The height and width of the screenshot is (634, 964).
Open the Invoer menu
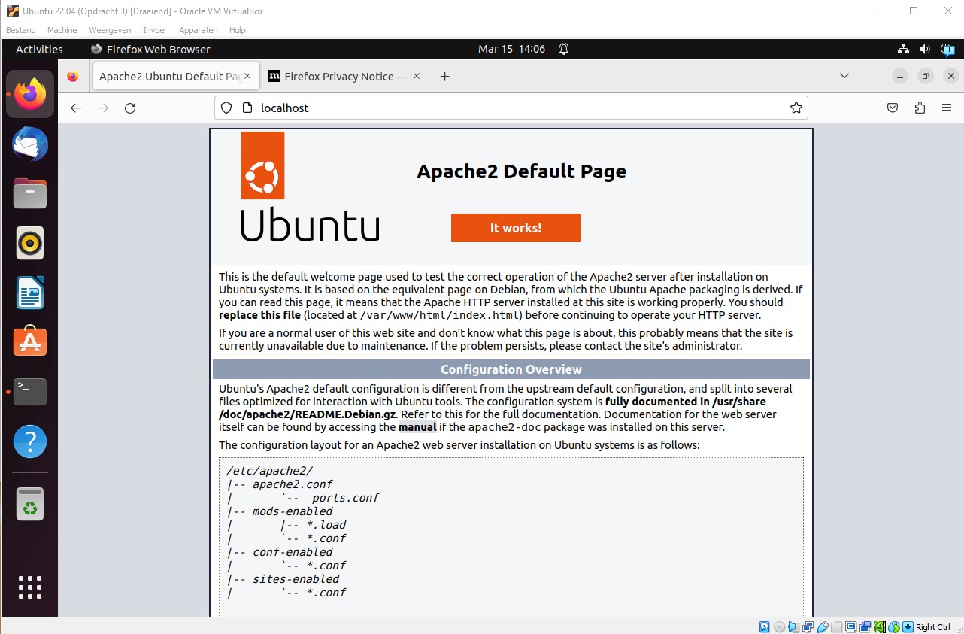(x=155, y=30)
